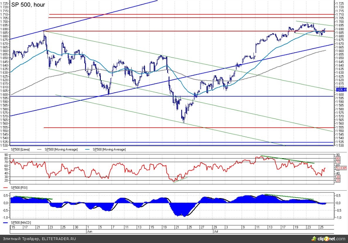This screenshot has height=243, width=348.
Task: Click the Jun month label on time axis
Action: click(x=89, y=231)
